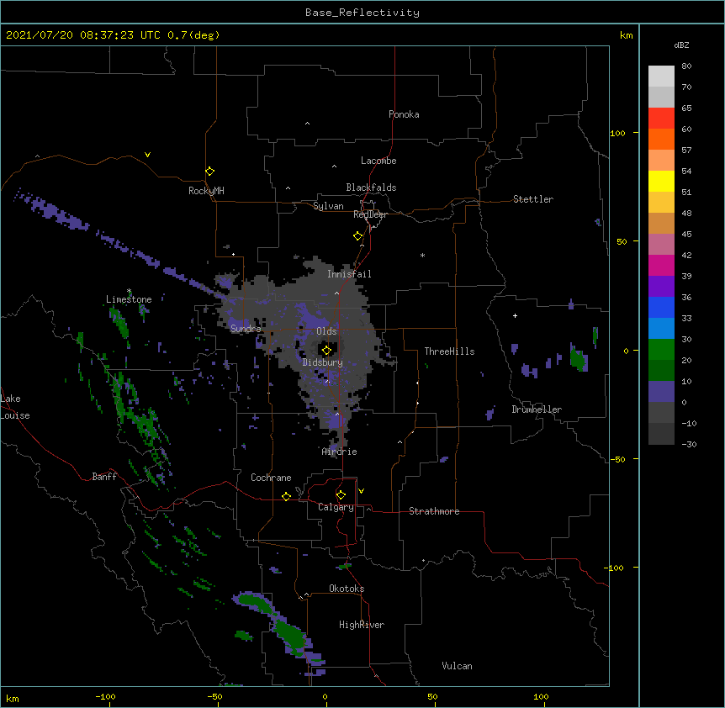Click the Lake Louise label
Image resolution: width=725 pixels, height=708 pixels.
tap(15, 407)
